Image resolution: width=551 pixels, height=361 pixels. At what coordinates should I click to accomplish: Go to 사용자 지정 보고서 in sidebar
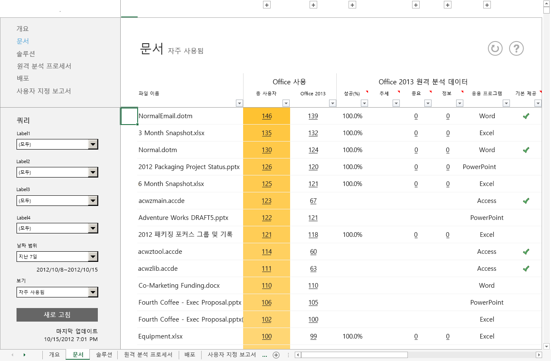click(44, 91)
